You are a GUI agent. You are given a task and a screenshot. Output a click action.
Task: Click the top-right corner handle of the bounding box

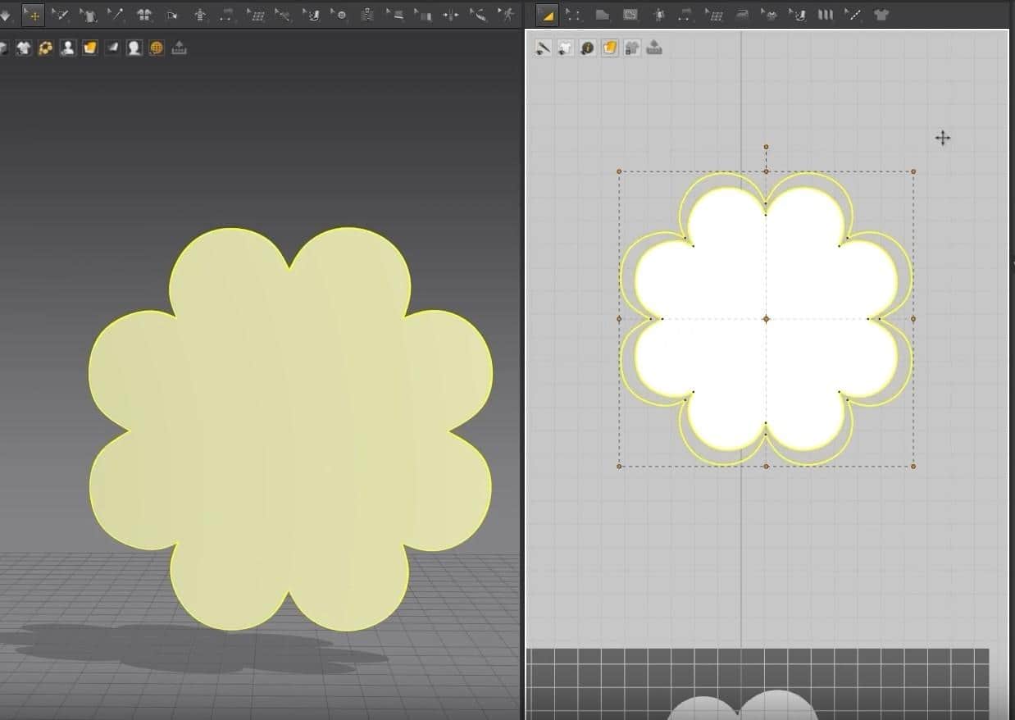tap(913, 172)
